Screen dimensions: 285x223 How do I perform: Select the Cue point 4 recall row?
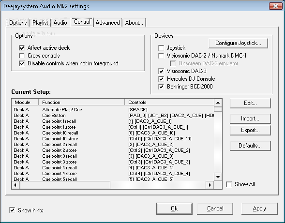point(113,168)
